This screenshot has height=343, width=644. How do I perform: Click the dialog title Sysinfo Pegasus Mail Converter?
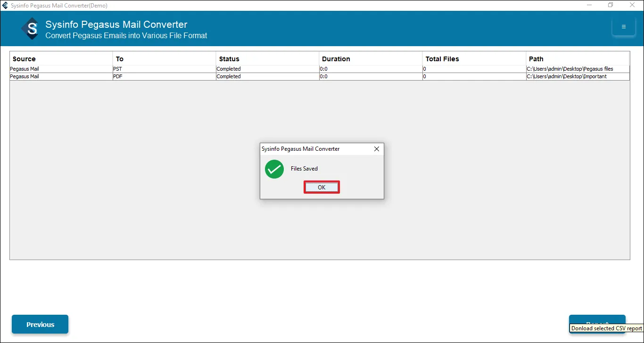click(x=300, y=149)
